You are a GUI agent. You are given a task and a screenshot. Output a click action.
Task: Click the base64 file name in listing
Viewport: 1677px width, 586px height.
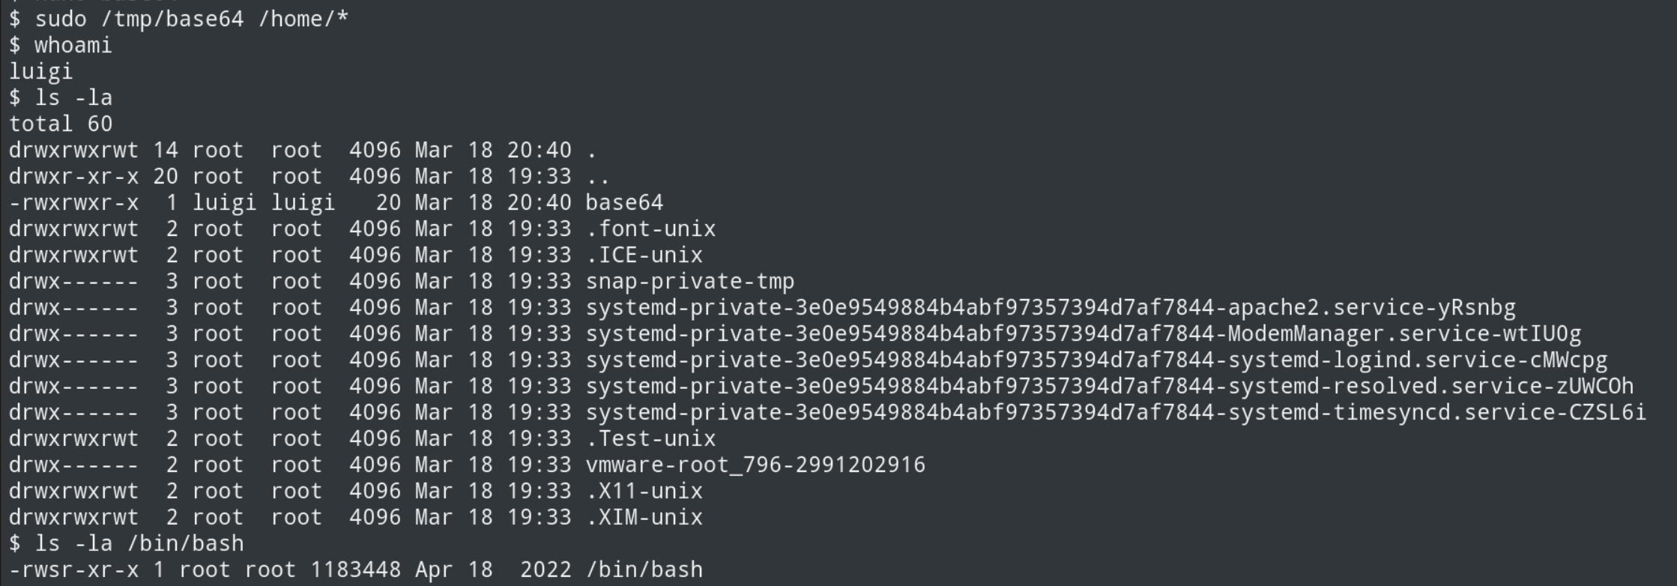(x=623, y=202)
